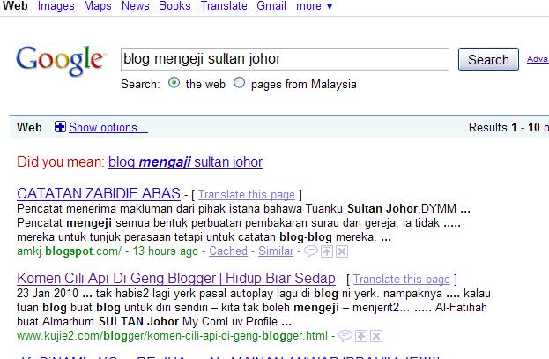Screen dimensions: 549x359
Task: Click the Google logo
Action: tap(60, 60)
